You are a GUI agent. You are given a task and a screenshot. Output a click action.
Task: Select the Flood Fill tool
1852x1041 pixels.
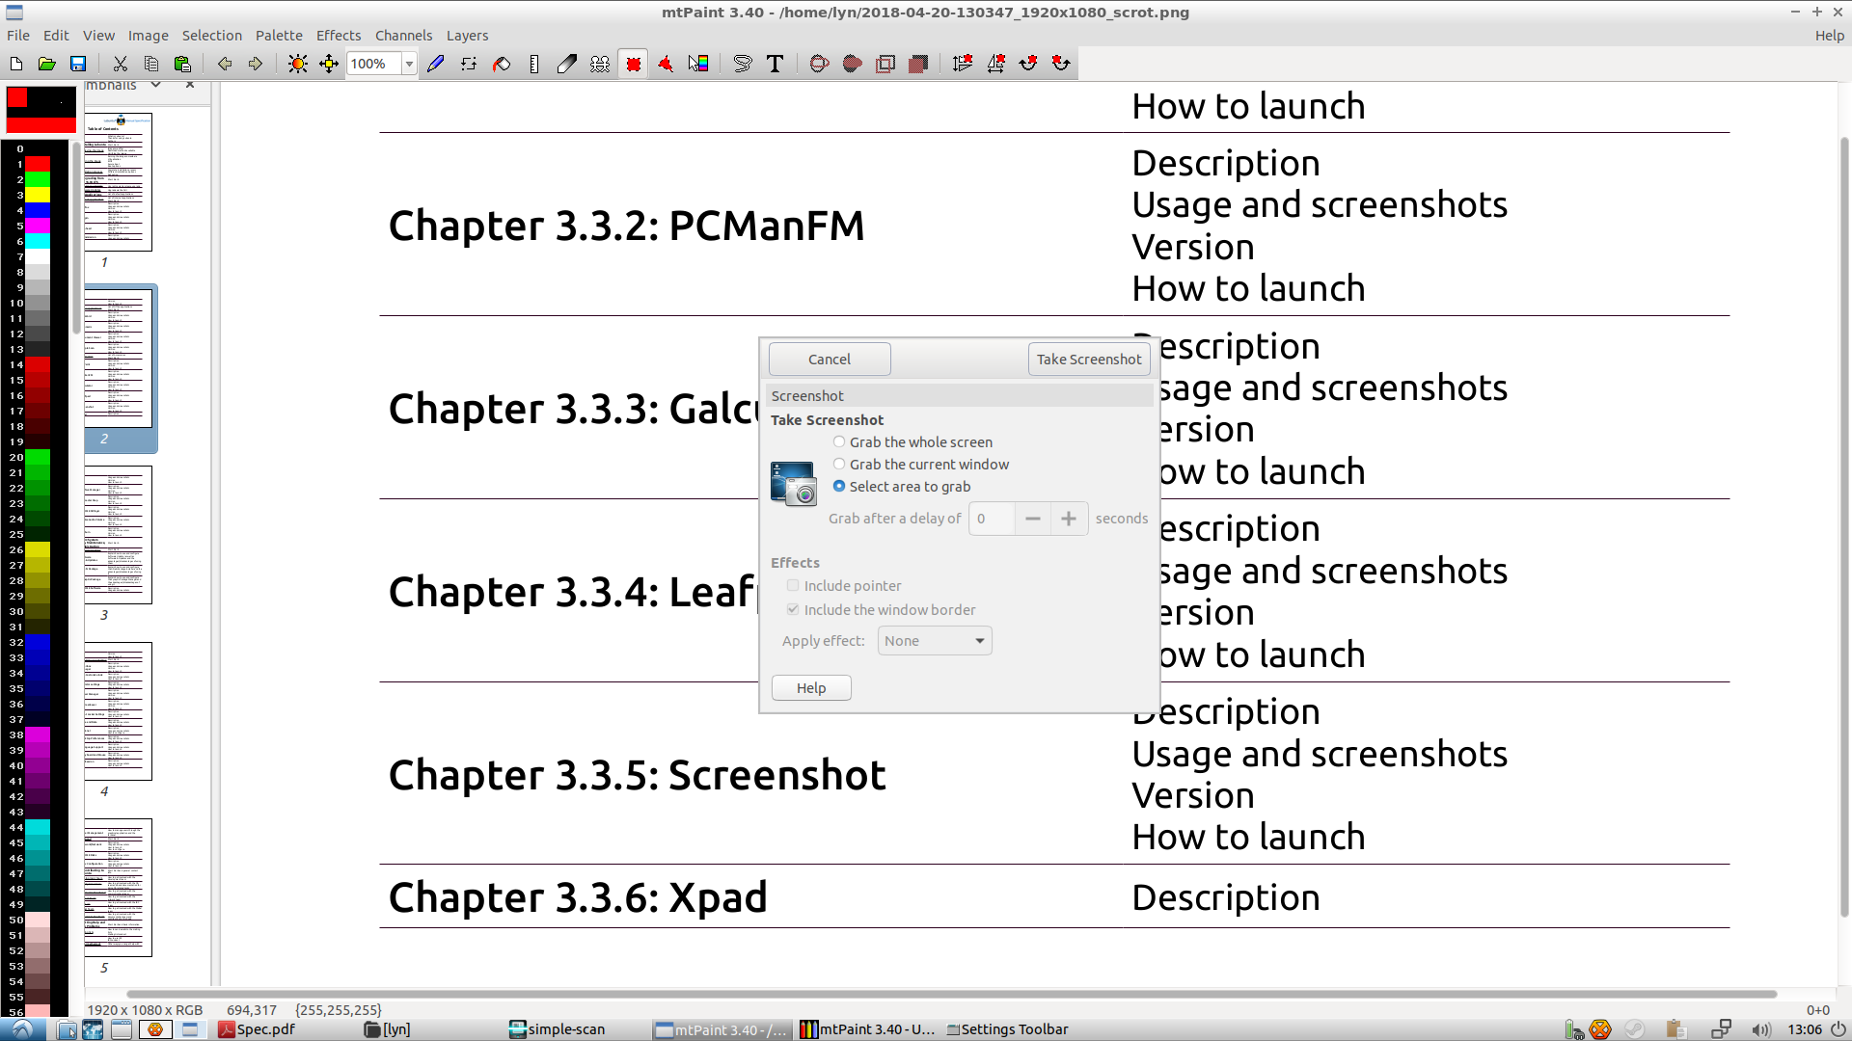click(x=502, y=64)
